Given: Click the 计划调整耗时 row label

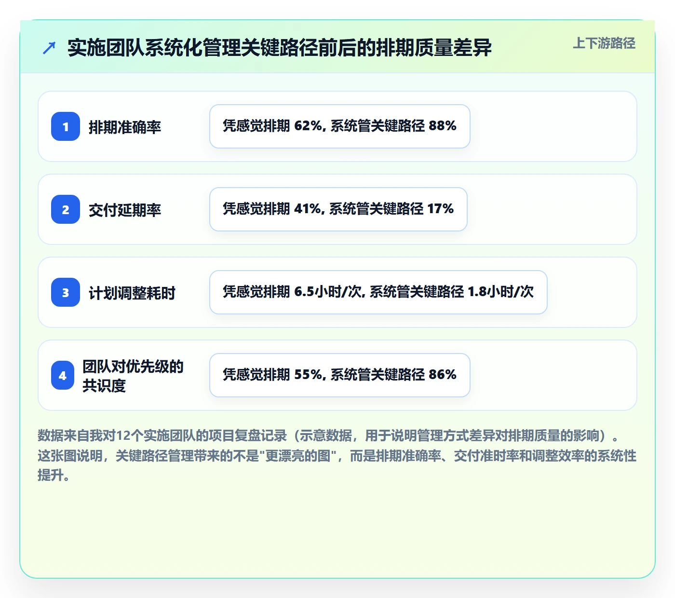Looking at the screenshot, I should coord(132,293).
